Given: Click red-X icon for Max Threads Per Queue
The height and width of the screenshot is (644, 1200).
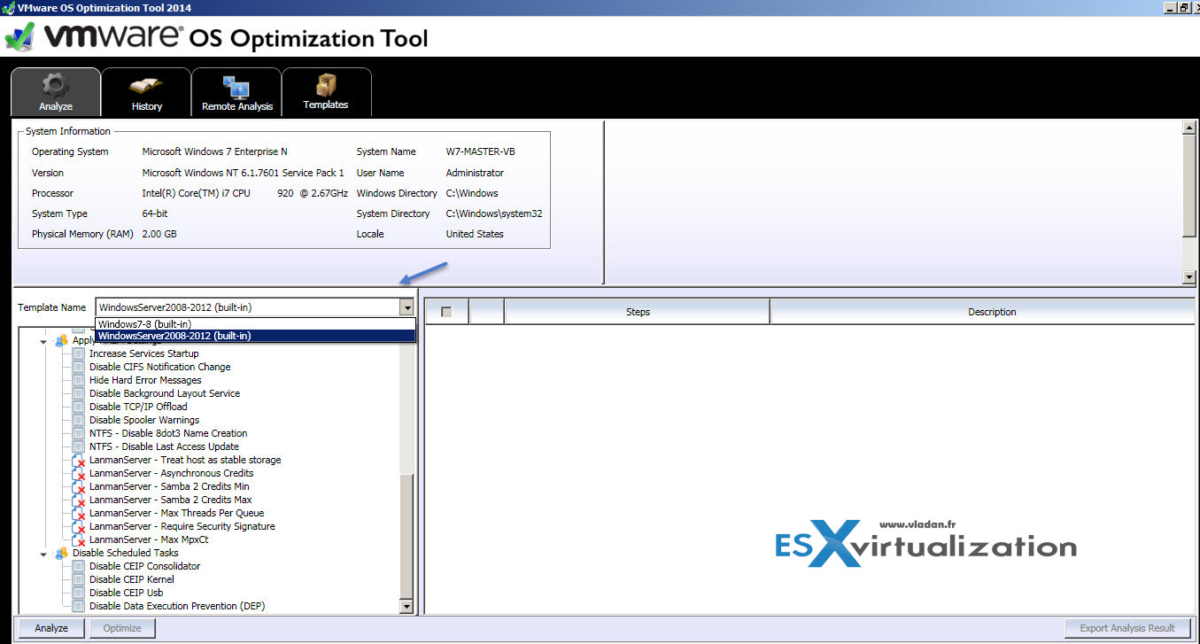Looking at the screenshot, I should [x=79, y=514].
